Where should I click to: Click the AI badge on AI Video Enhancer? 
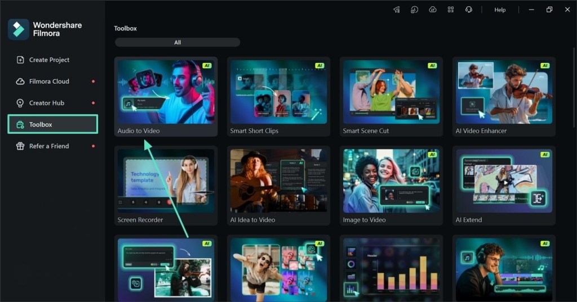(x=545, y=66)
